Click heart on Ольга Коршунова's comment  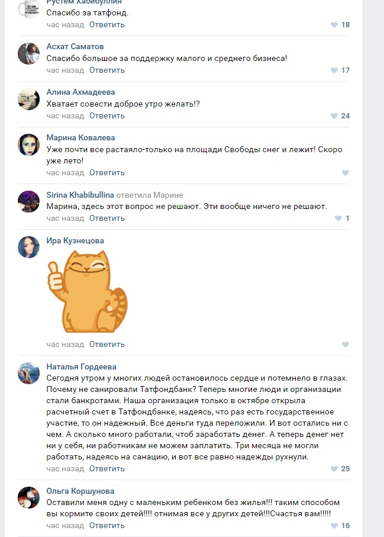[x=334, y=526]
